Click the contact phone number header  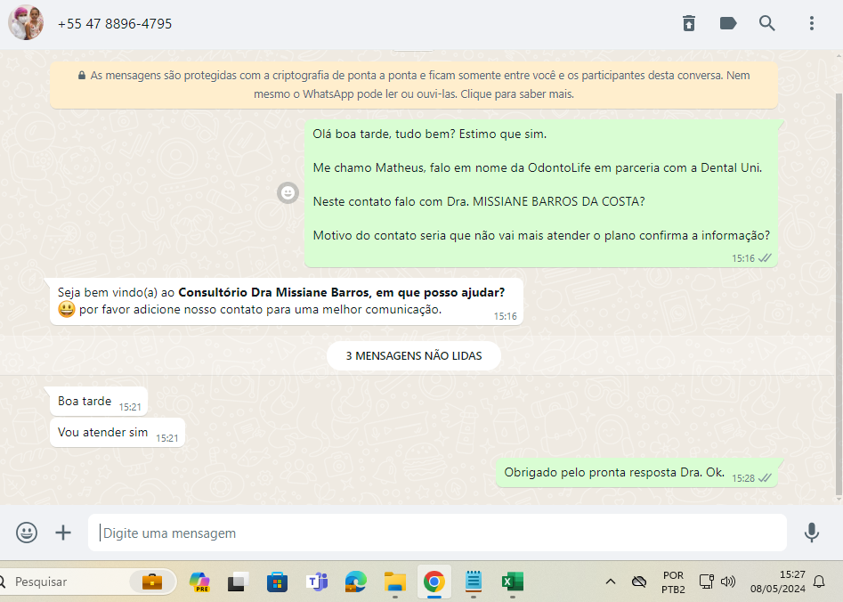pyautogui.click(x=115, y=24)
